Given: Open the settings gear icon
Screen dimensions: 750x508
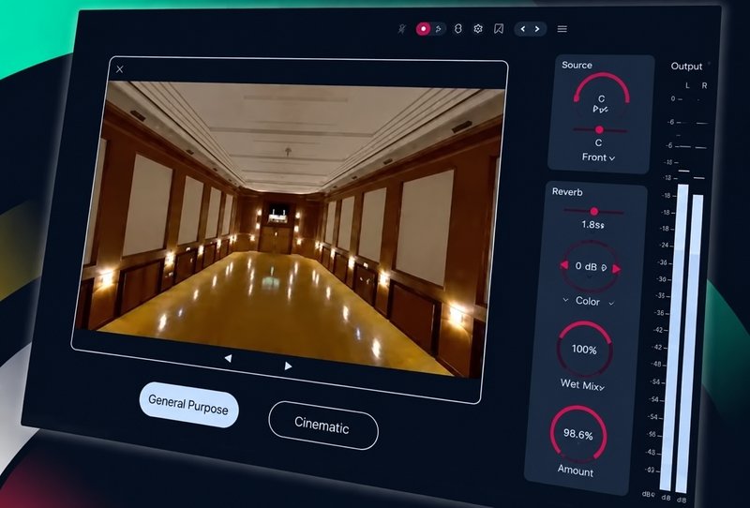Looking at the screenshot, I should 478,29.
